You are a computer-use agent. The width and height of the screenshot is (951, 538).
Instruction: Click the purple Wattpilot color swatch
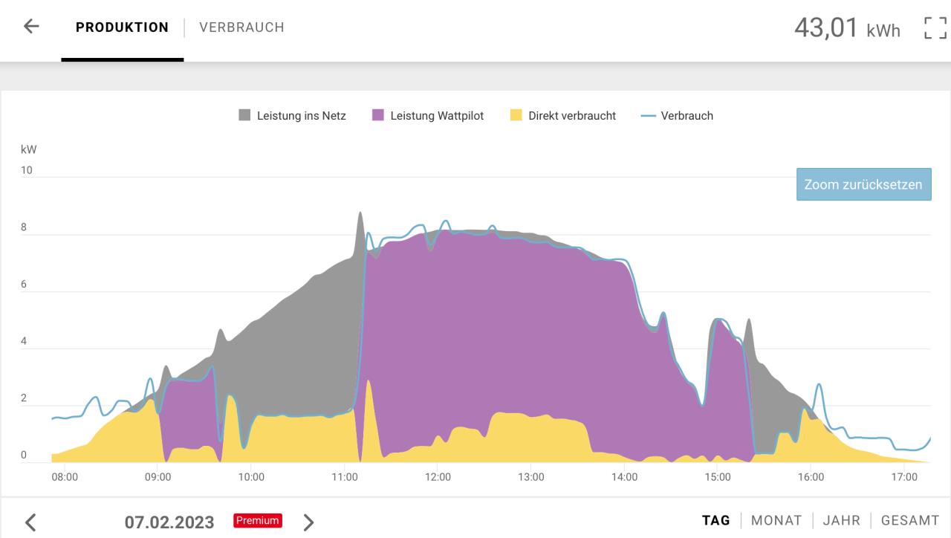coord(378,115)
